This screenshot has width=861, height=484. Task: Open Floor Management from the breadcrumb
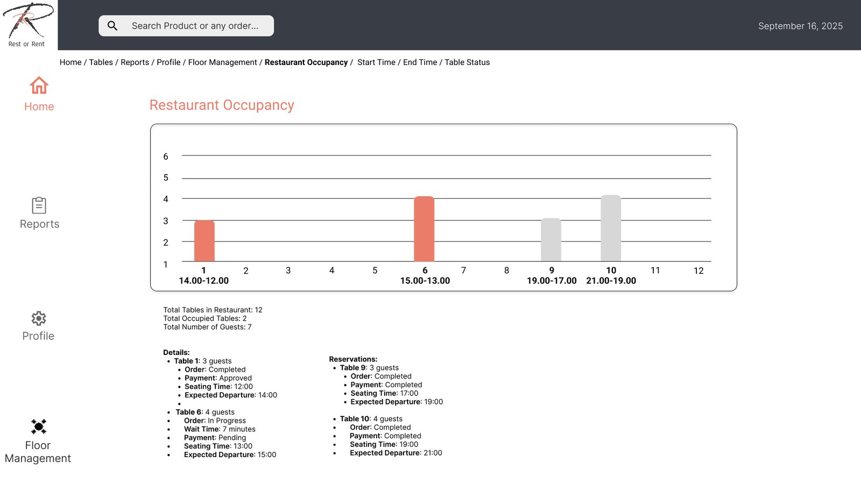[x=222, y=62]
